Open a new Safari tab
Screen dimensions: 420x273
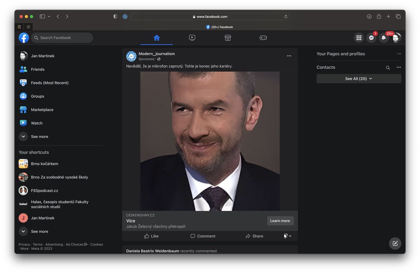(388, 16)
